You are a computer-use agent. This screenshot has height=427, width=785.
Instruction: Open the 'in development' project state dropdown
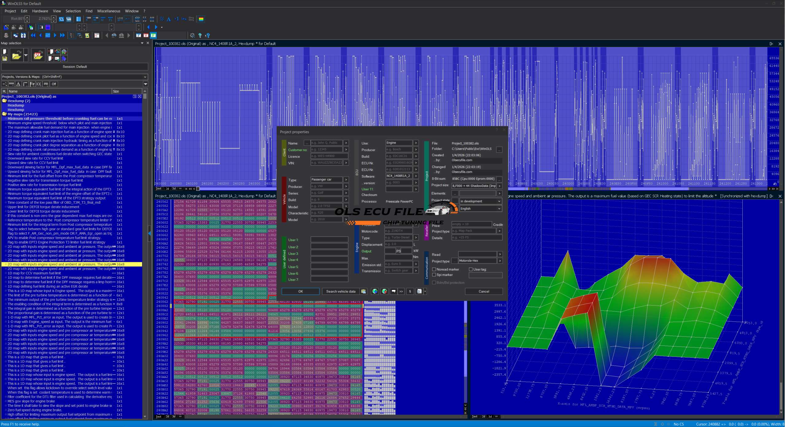(x=480, y=201)
